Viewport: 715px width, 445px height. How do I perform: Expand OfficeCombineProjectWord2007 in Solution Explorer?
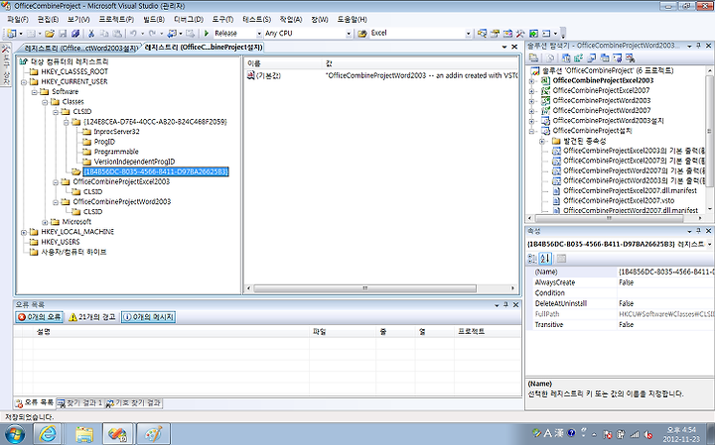coord(531,111)
